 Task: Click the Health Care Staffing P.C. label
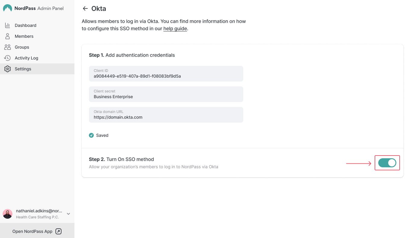[37, 217]
